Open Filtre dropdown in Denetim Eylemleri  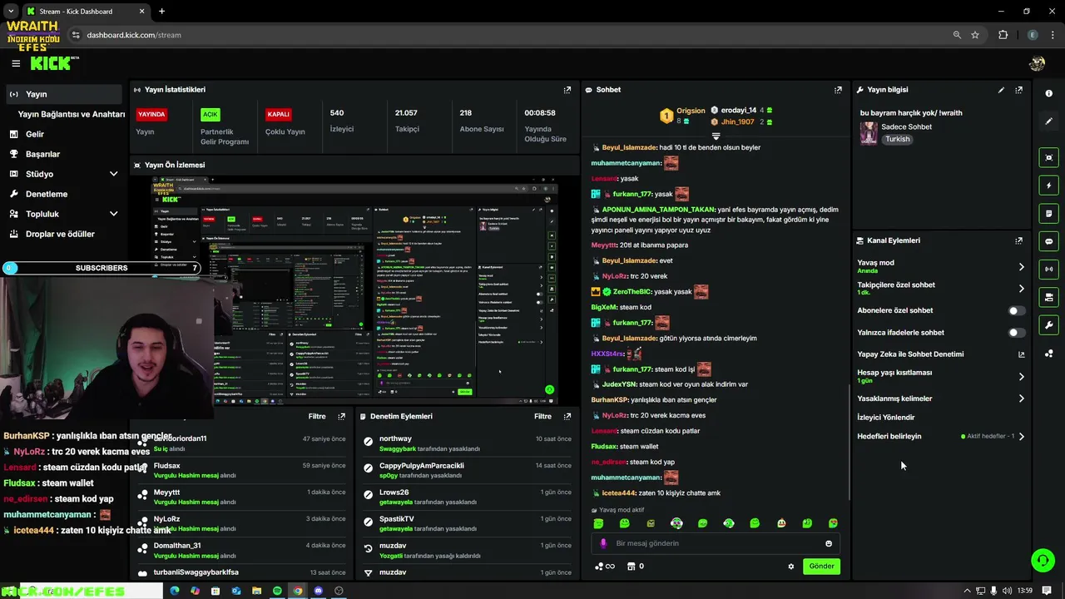[542, 416]
